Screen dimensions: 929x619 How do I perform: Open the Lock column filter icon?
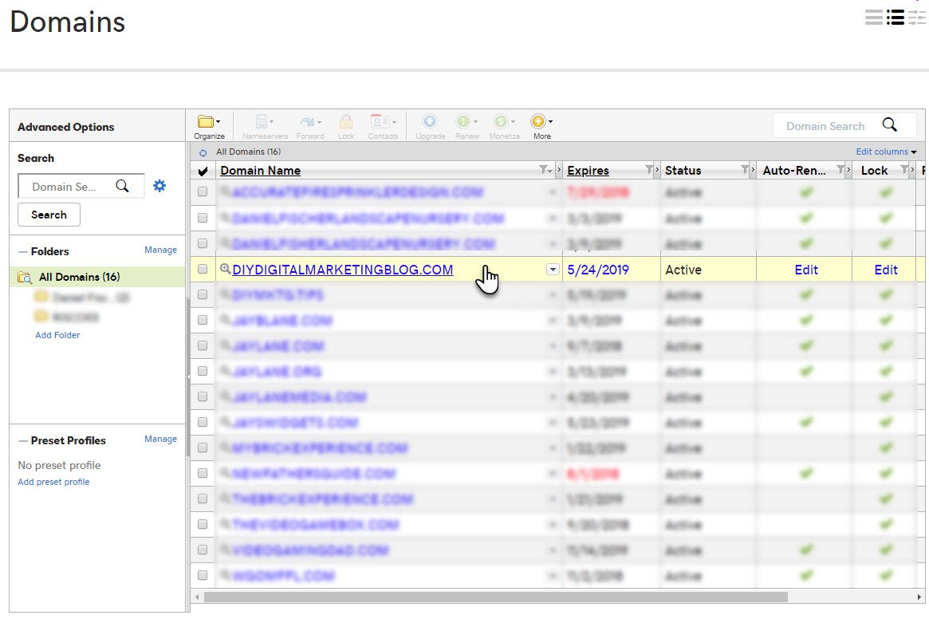pyautogui.click(x=905, y=170)
